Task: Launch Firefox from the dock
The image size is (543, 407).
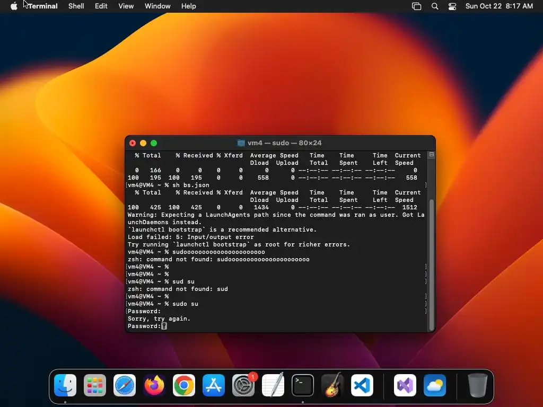Action: [x=154, y=385]
